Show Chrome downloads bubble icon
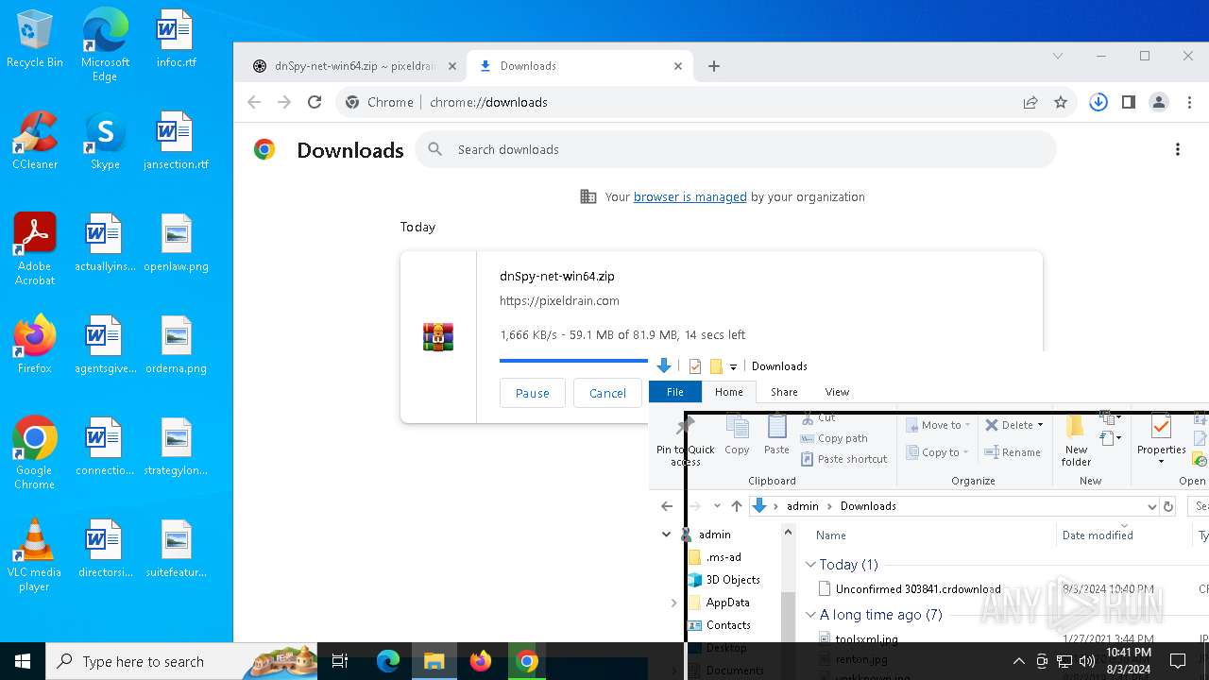Image resolution: width=1209 pixels, height=680 pixels. click(x=1098, y=102)
